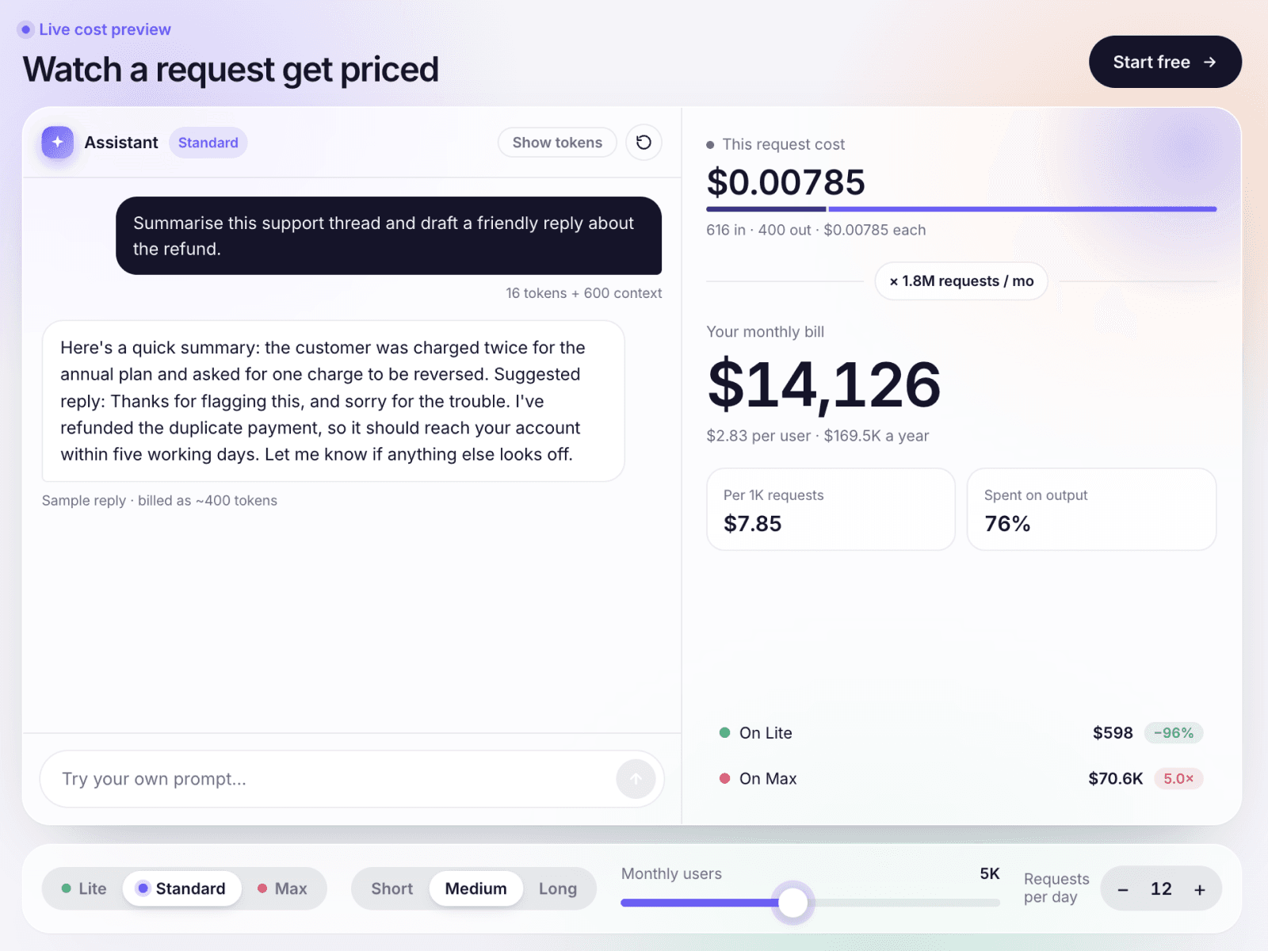Reset the conversation with the refresh icon
Viewport: 1268px width, 951px height.
644,143
